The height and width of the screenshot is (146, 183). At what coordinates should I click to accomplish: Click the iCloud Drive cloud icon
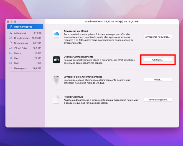(11, 48)
